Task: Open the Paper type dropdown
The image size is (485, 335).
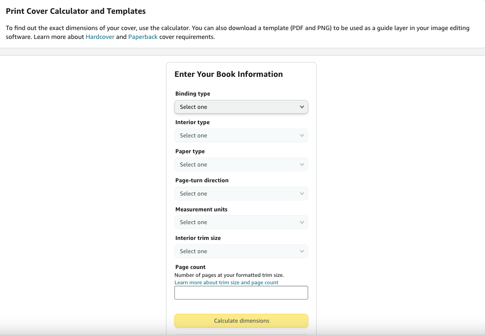Action: point(241,165)
